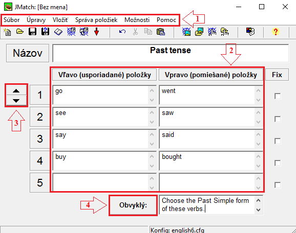Click the red down arrow toolbar icon
The height and width of the screenshot is (233, 296).
pyautogui.click(x=96, y=32)
